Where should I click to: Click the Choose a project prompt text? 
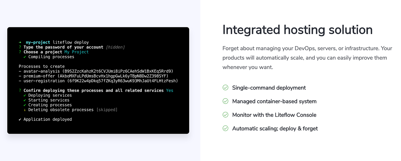pyautogui.click(x=43, y=52)
